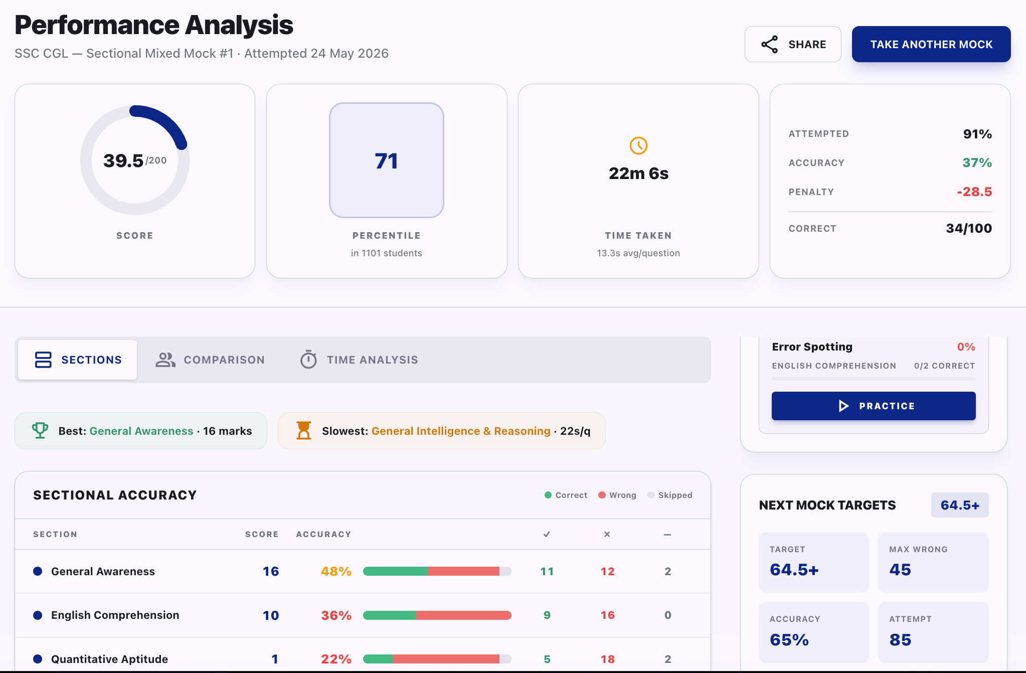The width and height of the screenshot is (1026, 673).
Task: Click the General Awareness accuracy bar
Action: (x=437, y=571)
